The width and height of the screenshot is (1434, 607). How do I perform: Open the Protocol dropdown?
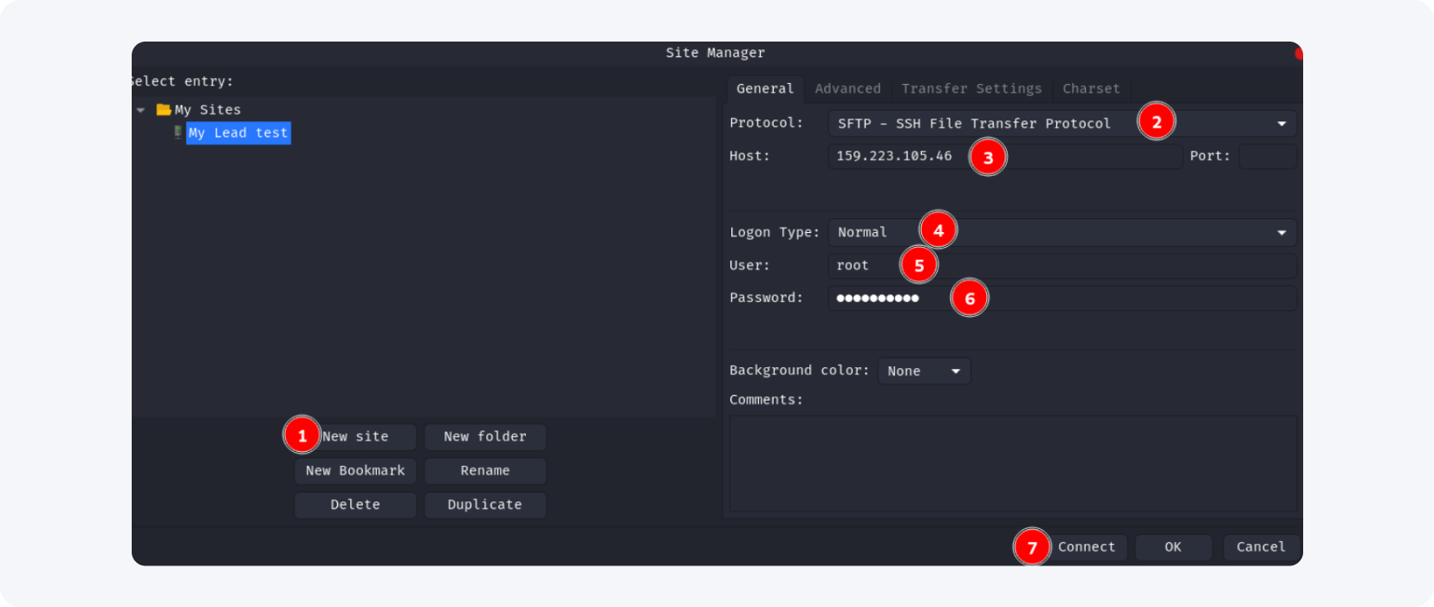pos(1281,124)
